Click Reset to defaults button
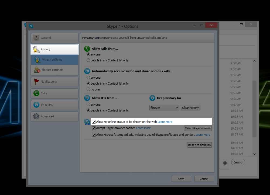Screen dimensions: 270x195 coord(199,145)
